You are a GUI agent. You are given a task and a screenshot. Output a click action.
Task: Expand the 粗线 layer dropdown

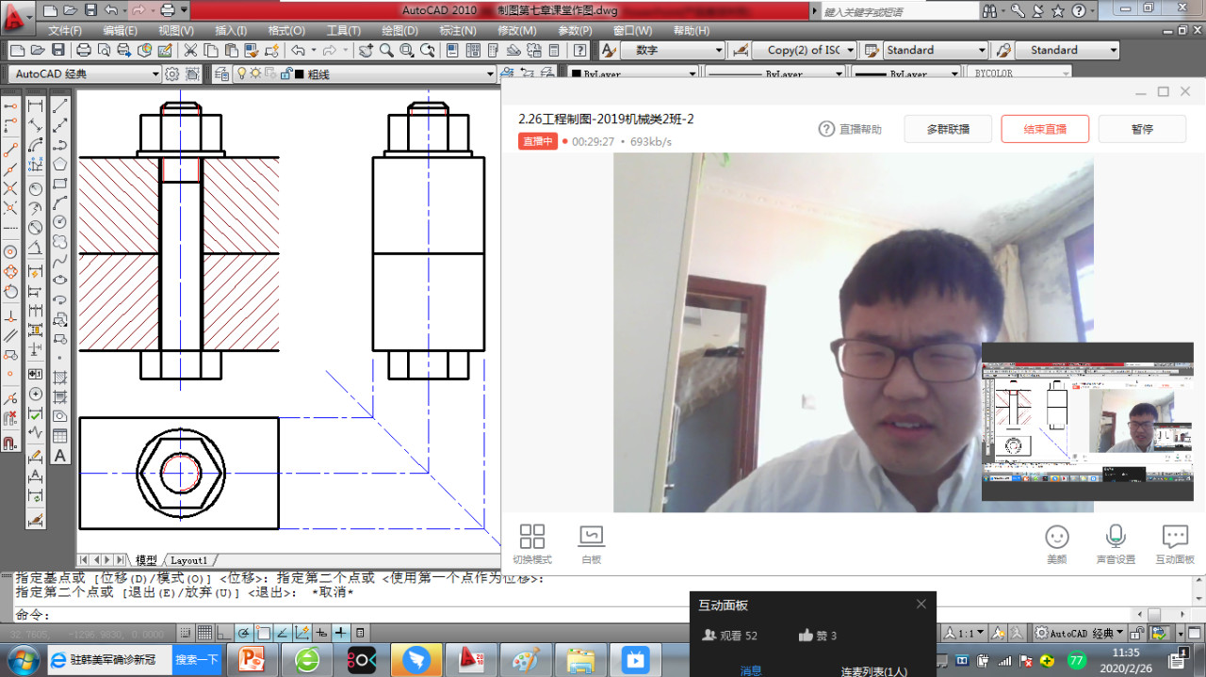tap(489, 74)
